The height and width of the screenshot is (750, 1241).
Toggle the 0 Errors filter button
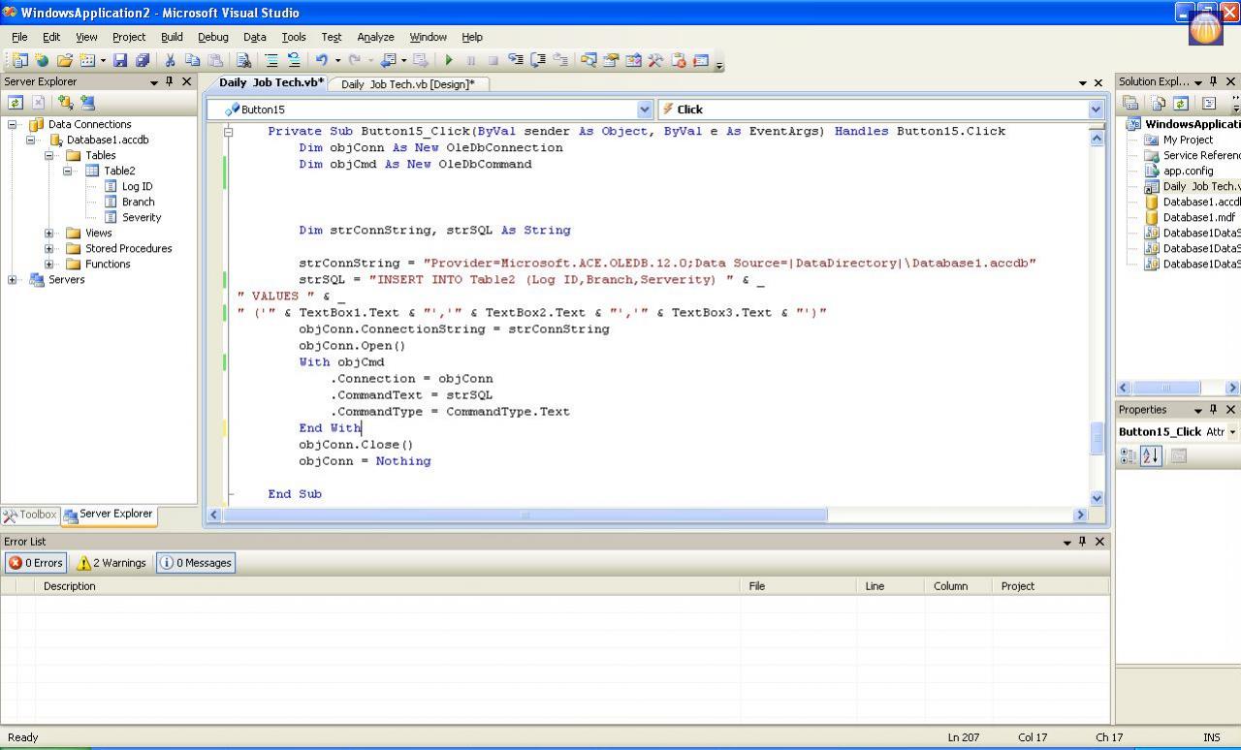(36, 563)
